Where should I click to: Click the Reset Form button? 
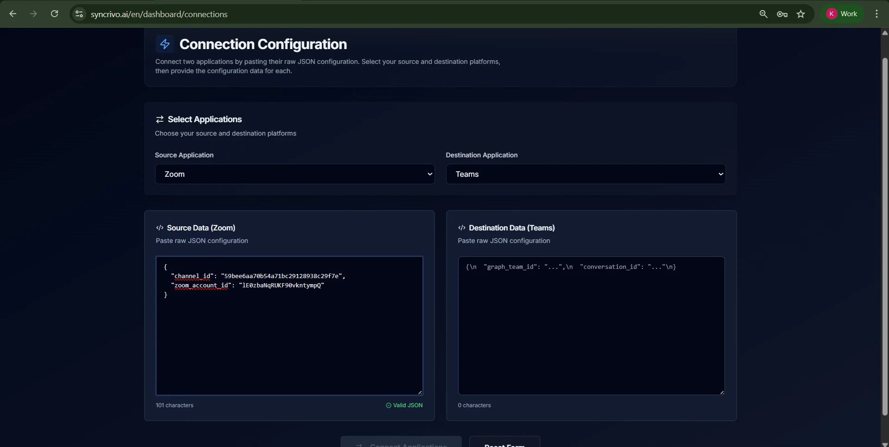click(504, 442)
